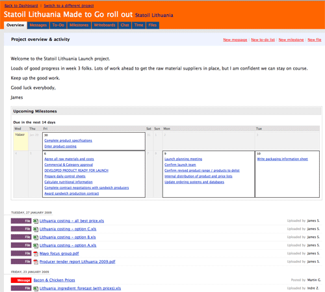This screenshot has width=325, height=292.
Task: Open 'Complete contract negotiations with sandwich producers'
Action: 86,188
